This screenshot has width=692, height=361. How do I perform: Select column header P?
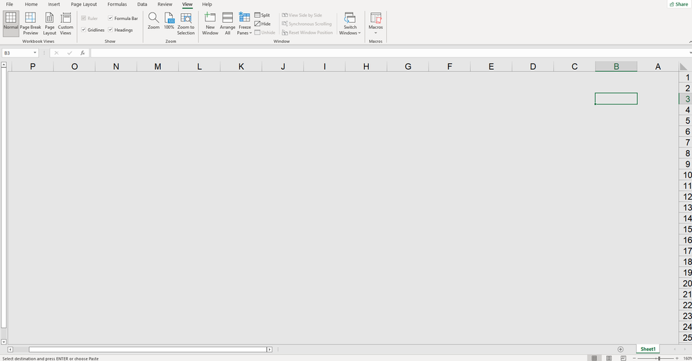33,66
